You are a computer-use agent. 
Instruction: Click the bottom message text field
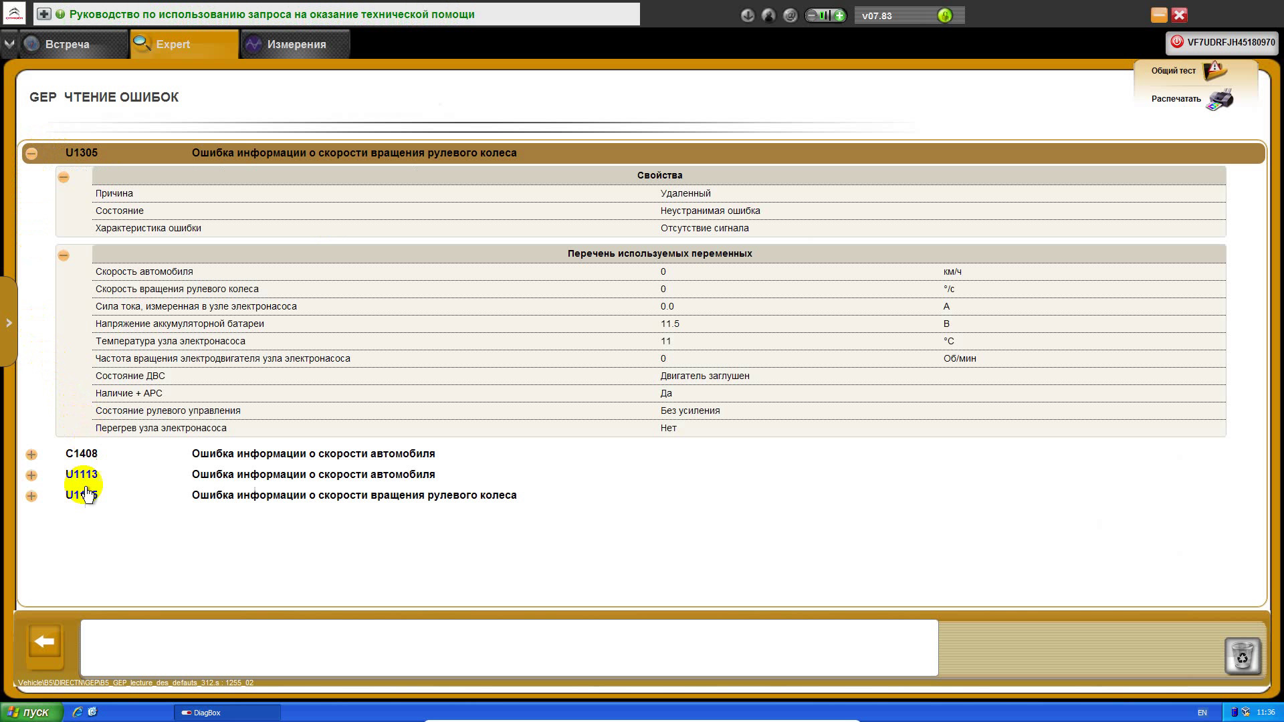tap(509, 648)
